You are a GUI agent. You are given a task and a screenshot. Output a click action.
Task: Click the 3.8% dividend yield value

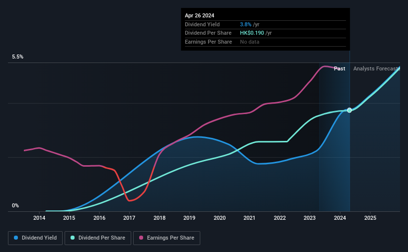(245, 24)
